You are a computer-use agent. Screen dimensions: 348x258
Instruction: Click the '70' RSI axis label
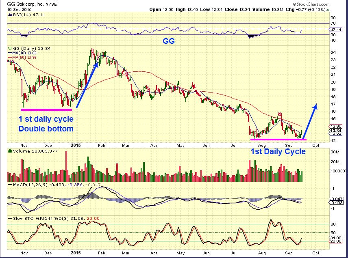click(333, 23)
